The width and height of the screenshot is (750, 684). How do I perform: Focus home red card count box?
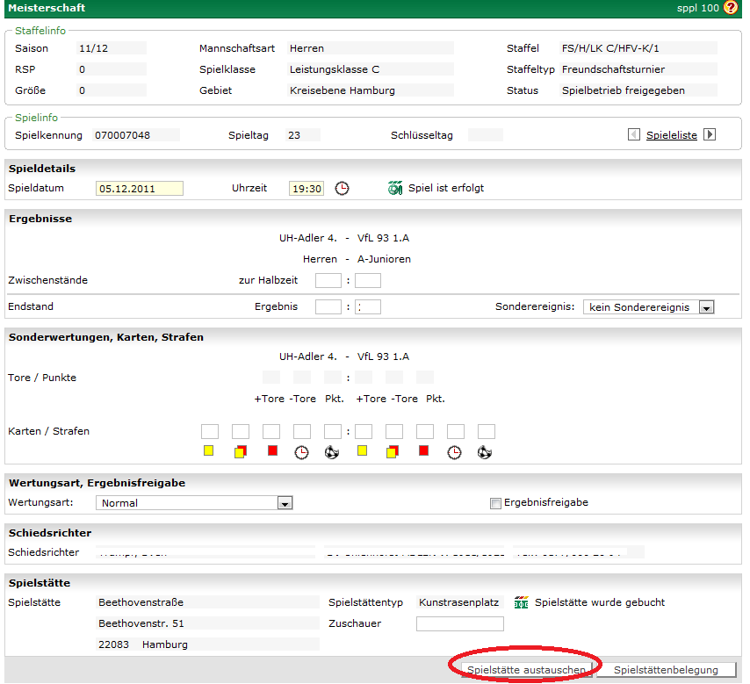pos(271,431)
